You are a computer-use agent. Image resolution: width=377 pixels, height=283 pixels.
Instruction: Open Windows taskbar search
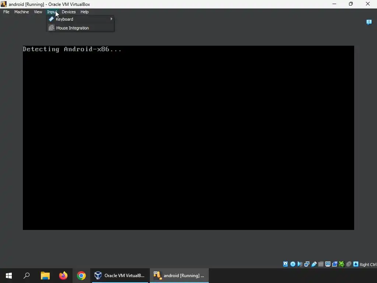tap(27, 276)
